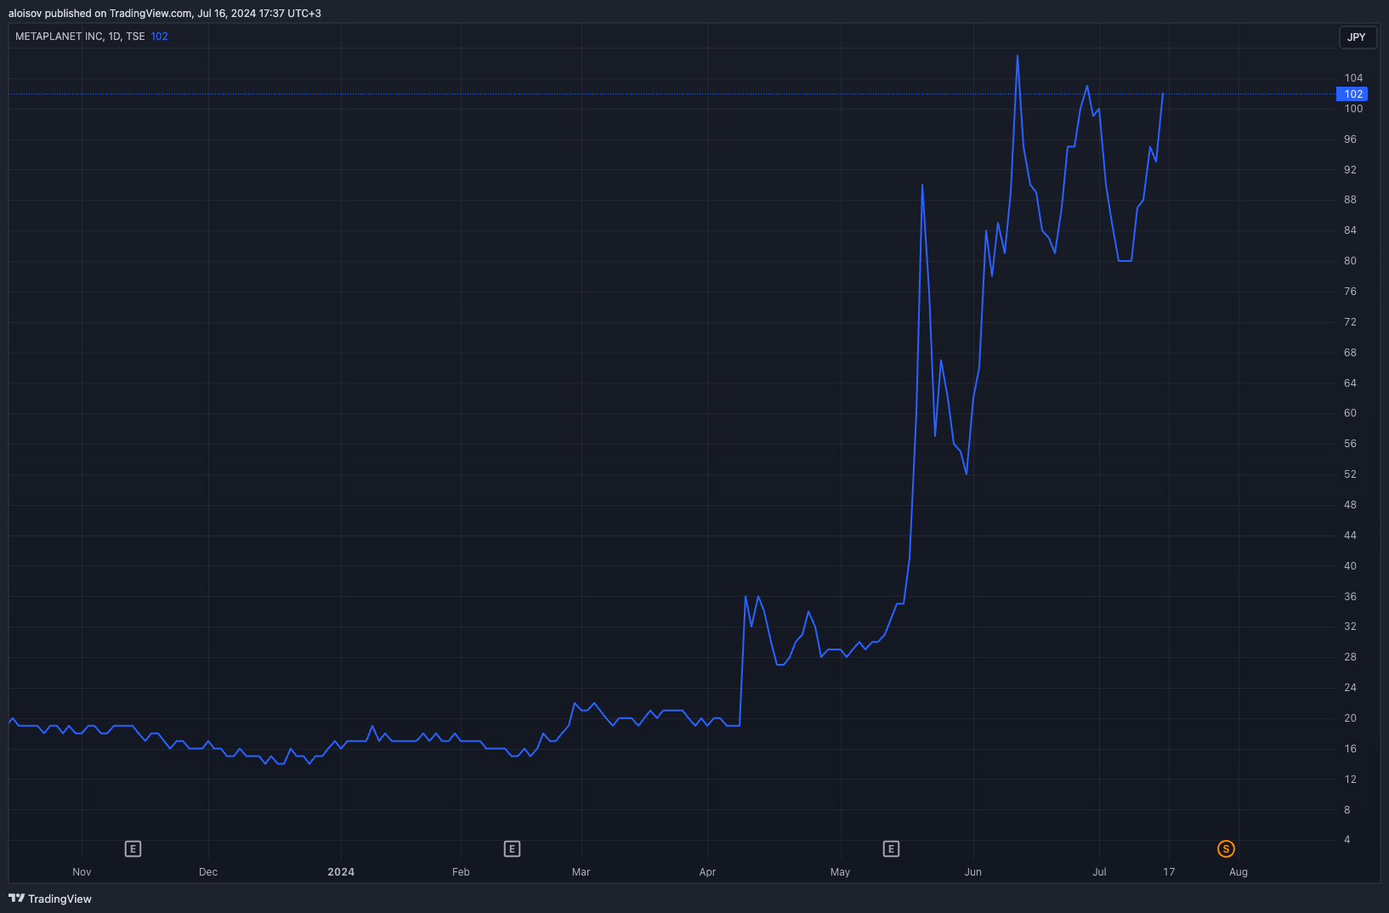
Task: Select the 80 level on the price axis
Action: point(1350,261)
